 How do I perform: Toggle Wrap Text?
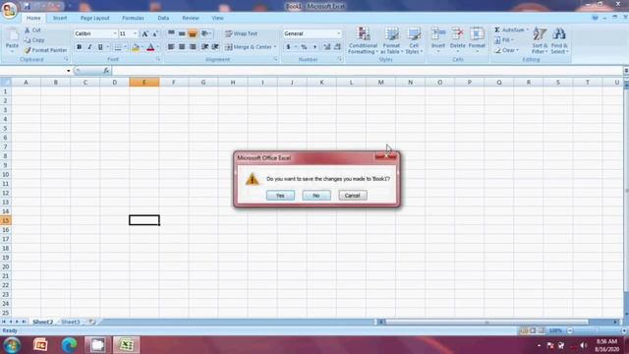tap(241, 33)
